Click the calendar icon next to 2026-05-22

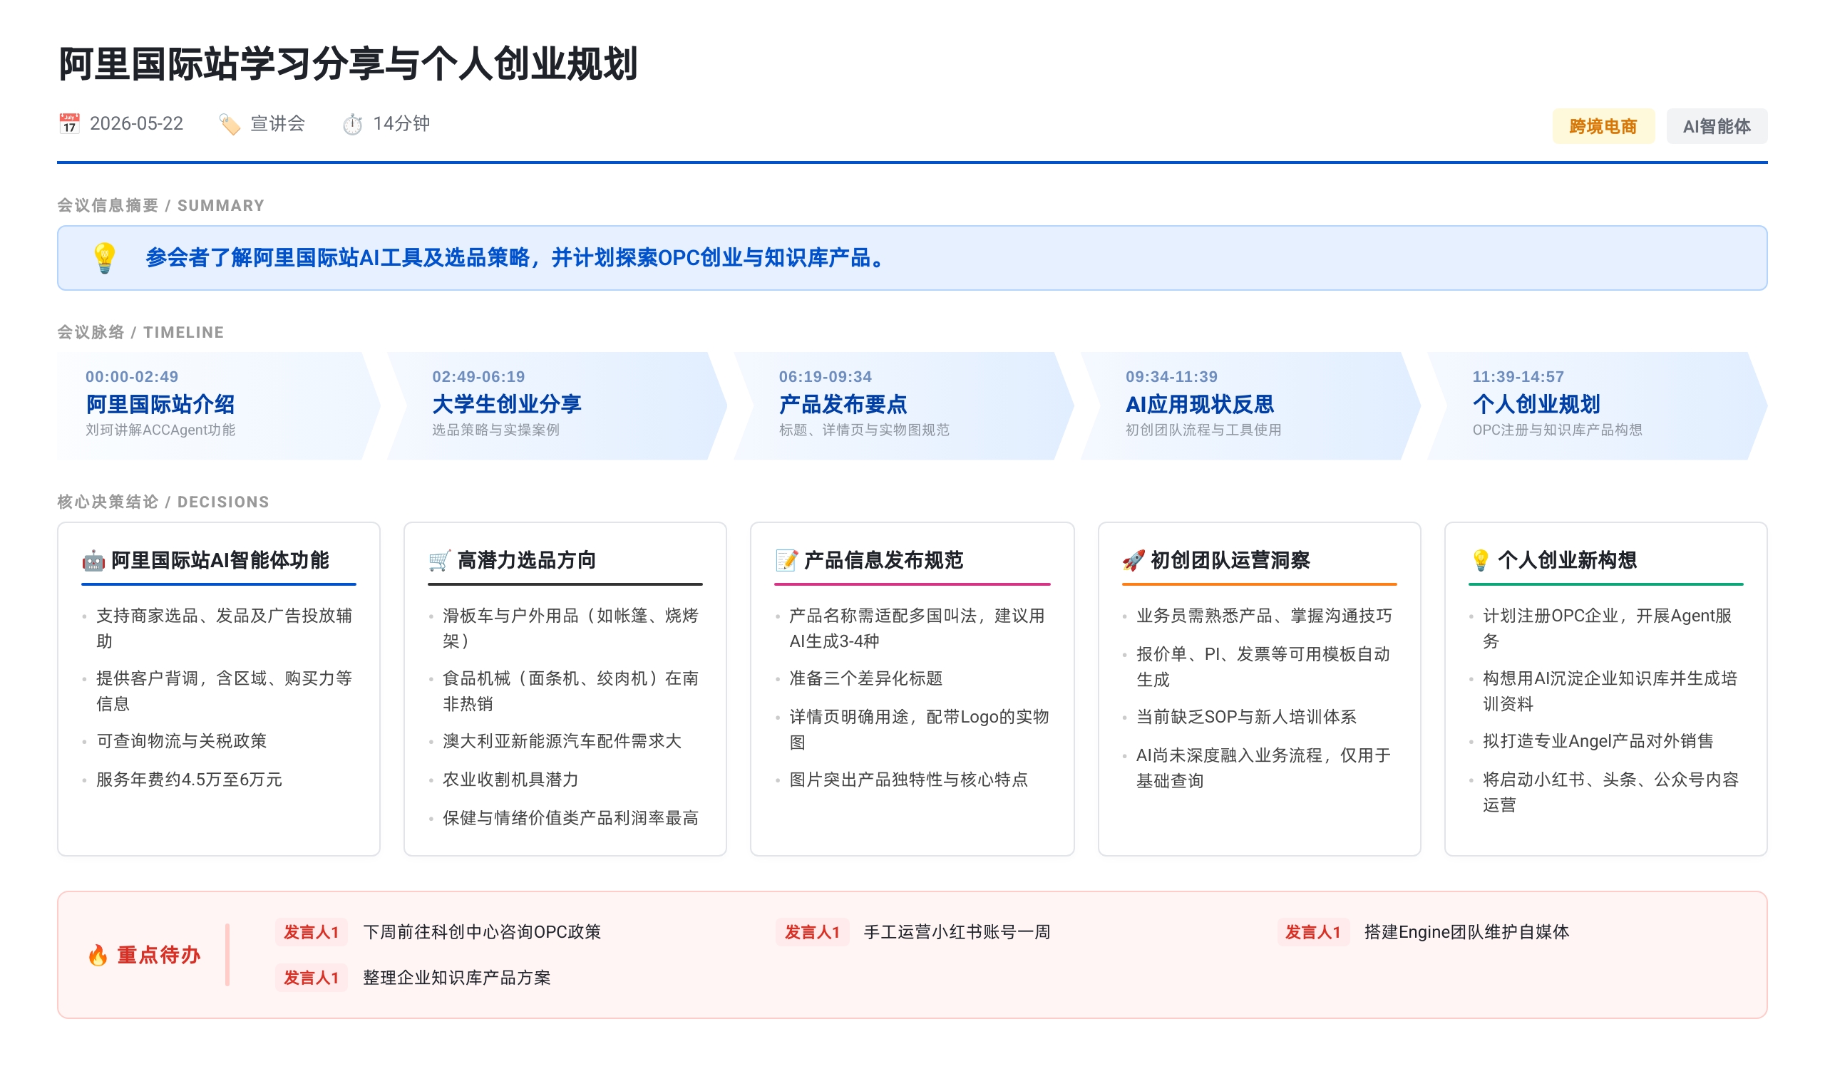click(69, 123)
